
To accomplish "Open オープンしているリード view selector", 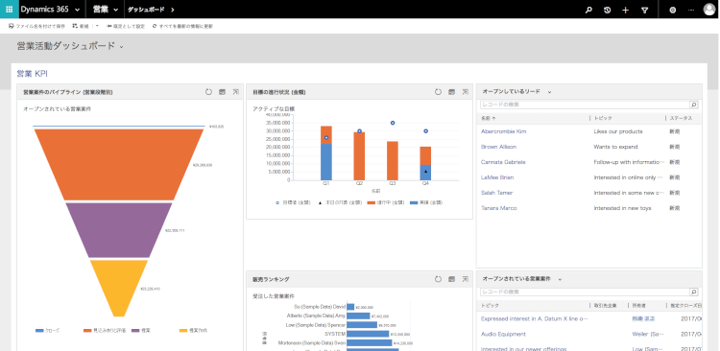I will pos(549,92).
